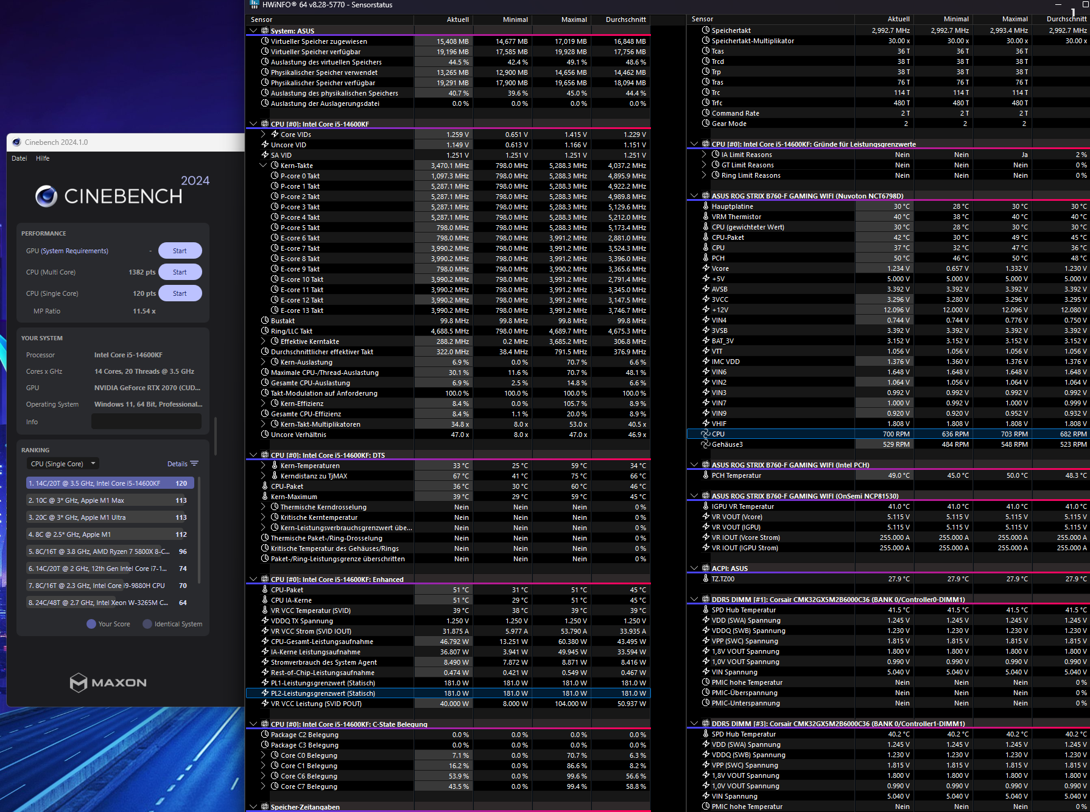This screenshot has width=1090, height=812.
Task: Expand the Effektive Kerntakte row
Action: [263, 341]
